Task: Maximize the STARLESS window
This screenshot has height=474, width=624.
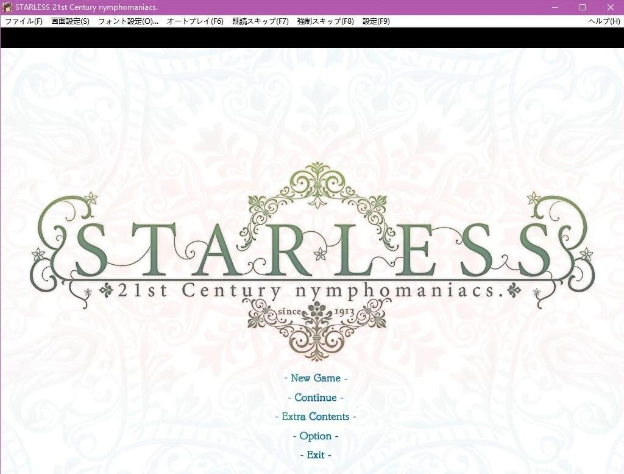Action: [583, 7]
